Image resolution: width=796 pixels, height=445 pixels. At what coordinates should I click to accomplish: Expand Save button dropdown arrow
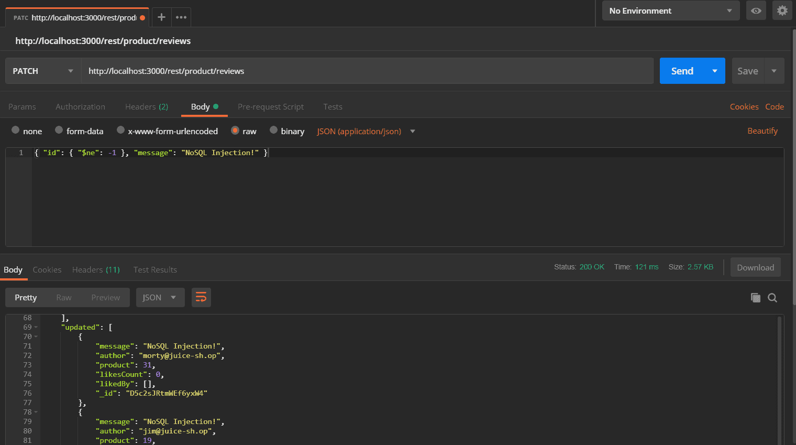(774, 71)
